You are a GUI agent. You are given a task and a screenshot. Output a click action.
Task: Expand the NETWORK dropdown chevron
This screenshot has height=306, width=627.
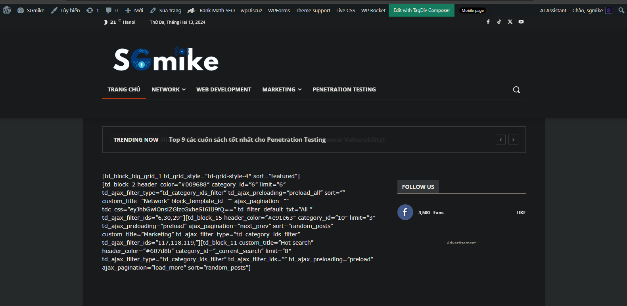tap(184, 90)
